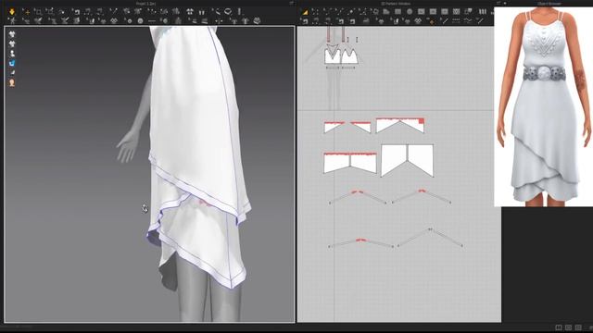This screenshot has width=593, height=333.
Task: Toggle the small shoe-like icon in 3D viewport sidebar
Action: click(12, 72)
